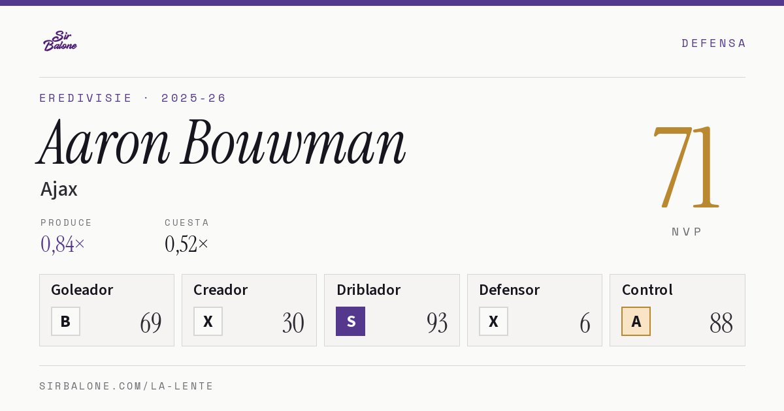
Task: Select the Creador stat card title
Action: tap(221, 290)
